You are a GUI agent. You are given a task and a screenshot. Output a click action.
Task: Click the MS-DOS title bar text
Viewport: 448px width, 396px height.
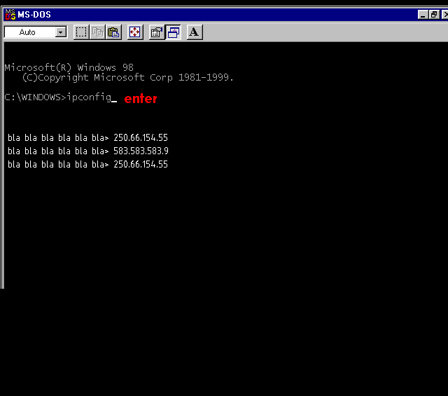[34, 14]
